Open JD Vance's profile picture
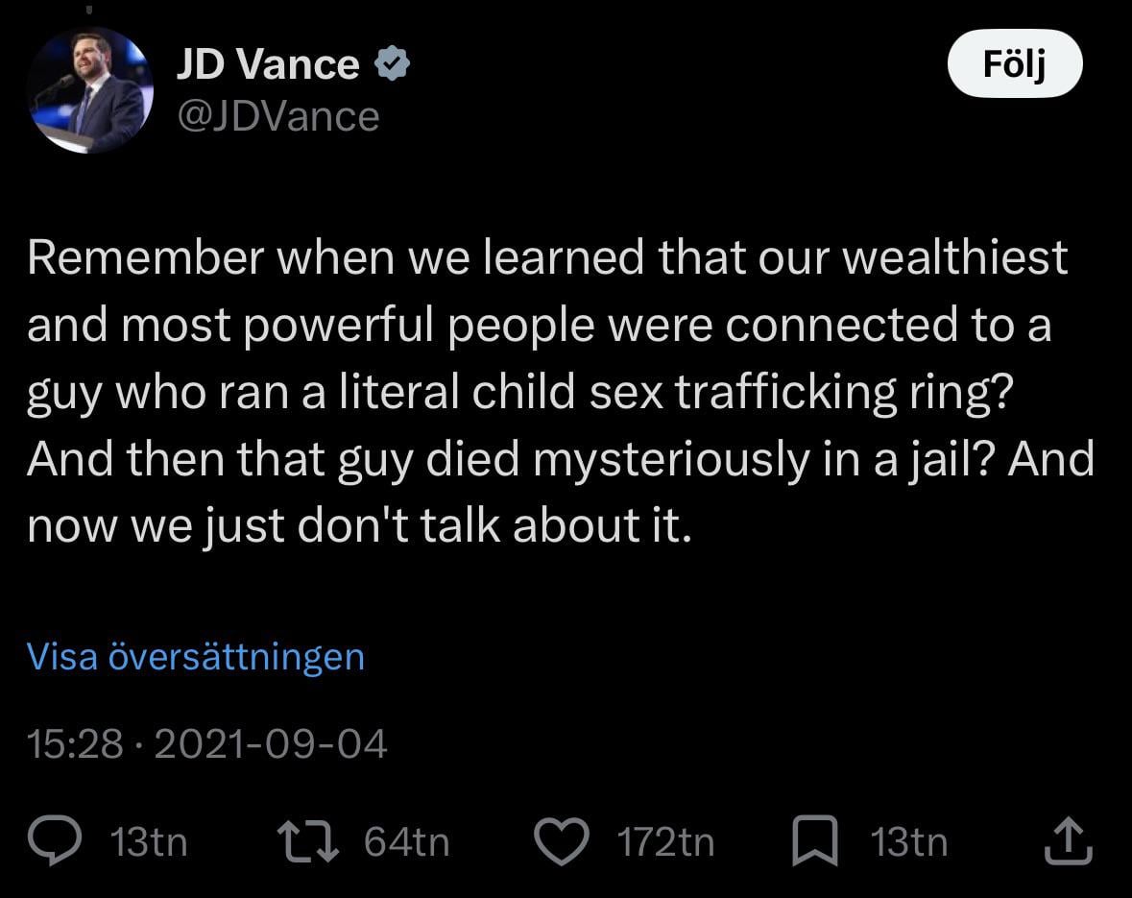The image size is (1132, 898). [x=90, y=89]
